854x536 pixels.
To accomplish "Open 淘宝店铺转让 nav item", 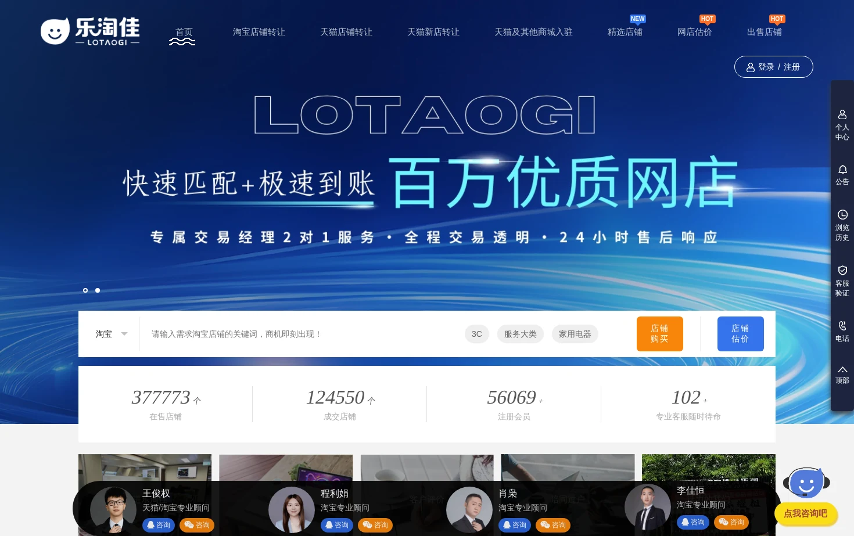I will point(259,32).
